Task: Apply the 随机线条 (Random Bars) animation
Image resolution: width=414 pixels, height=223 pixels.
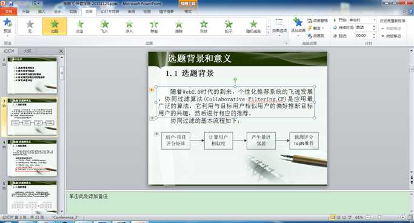Action: (253, 26)
